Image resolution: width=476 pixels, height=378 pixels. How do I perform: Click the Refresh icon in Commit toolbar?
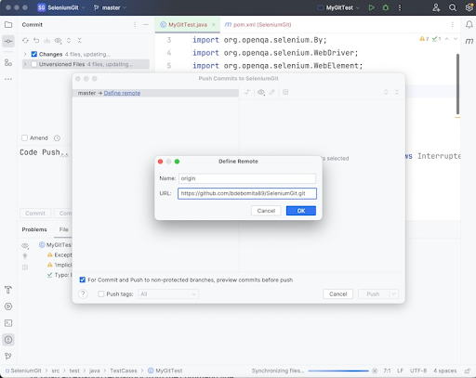(x=25, y=41)
